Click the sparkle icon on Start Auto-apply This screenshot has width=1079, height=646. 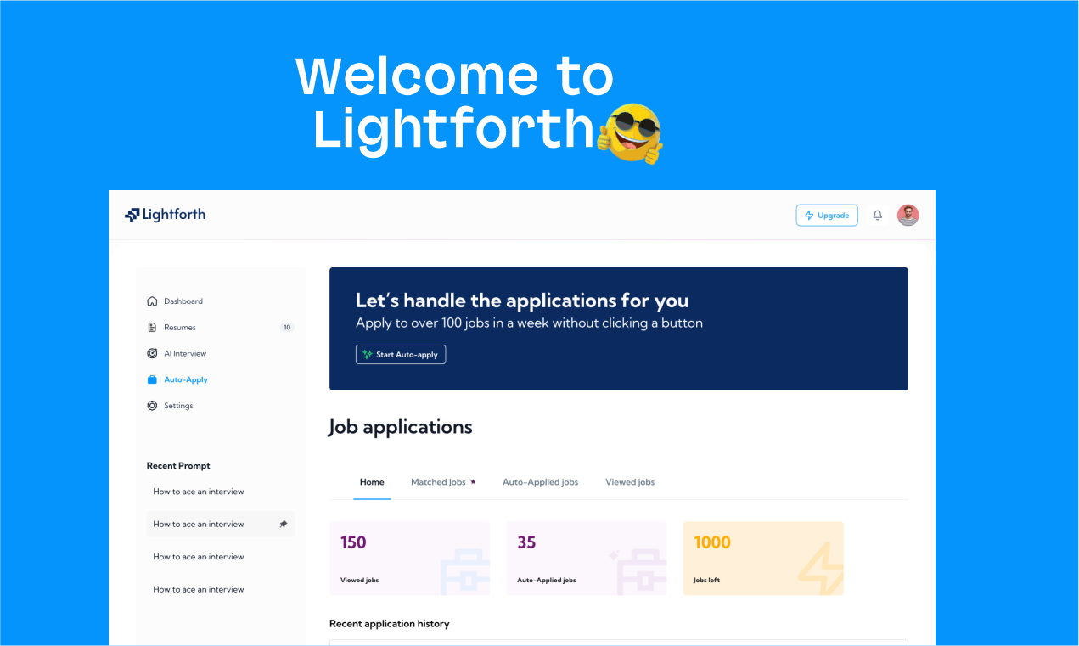click(368, 355)
